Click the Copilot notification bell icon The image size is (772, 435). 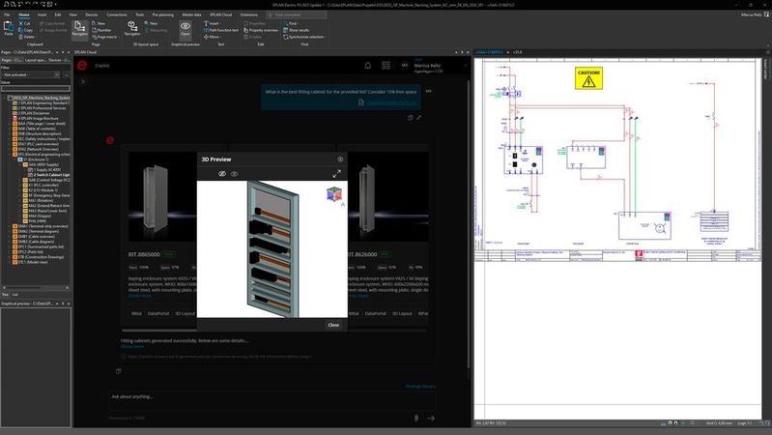pos(367,66)
